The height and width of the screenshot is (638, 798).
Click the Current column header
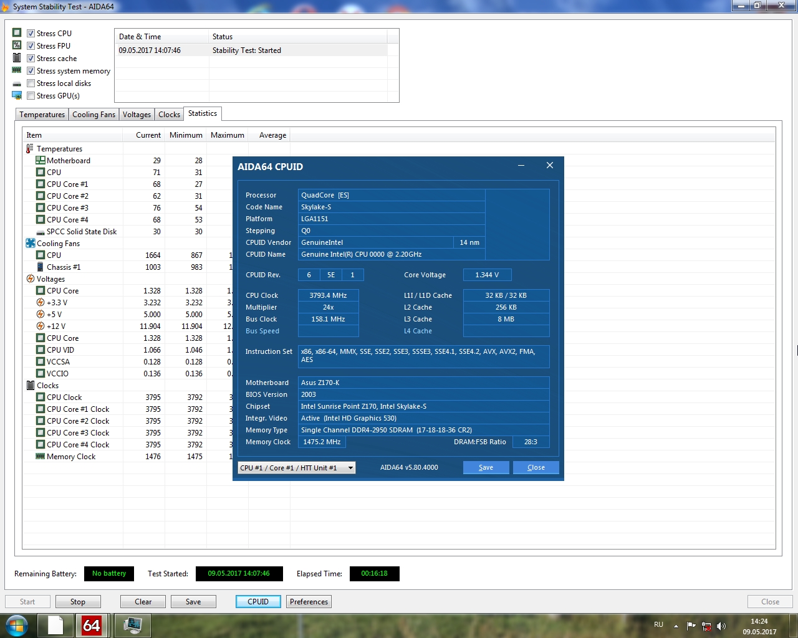[144, 135]
